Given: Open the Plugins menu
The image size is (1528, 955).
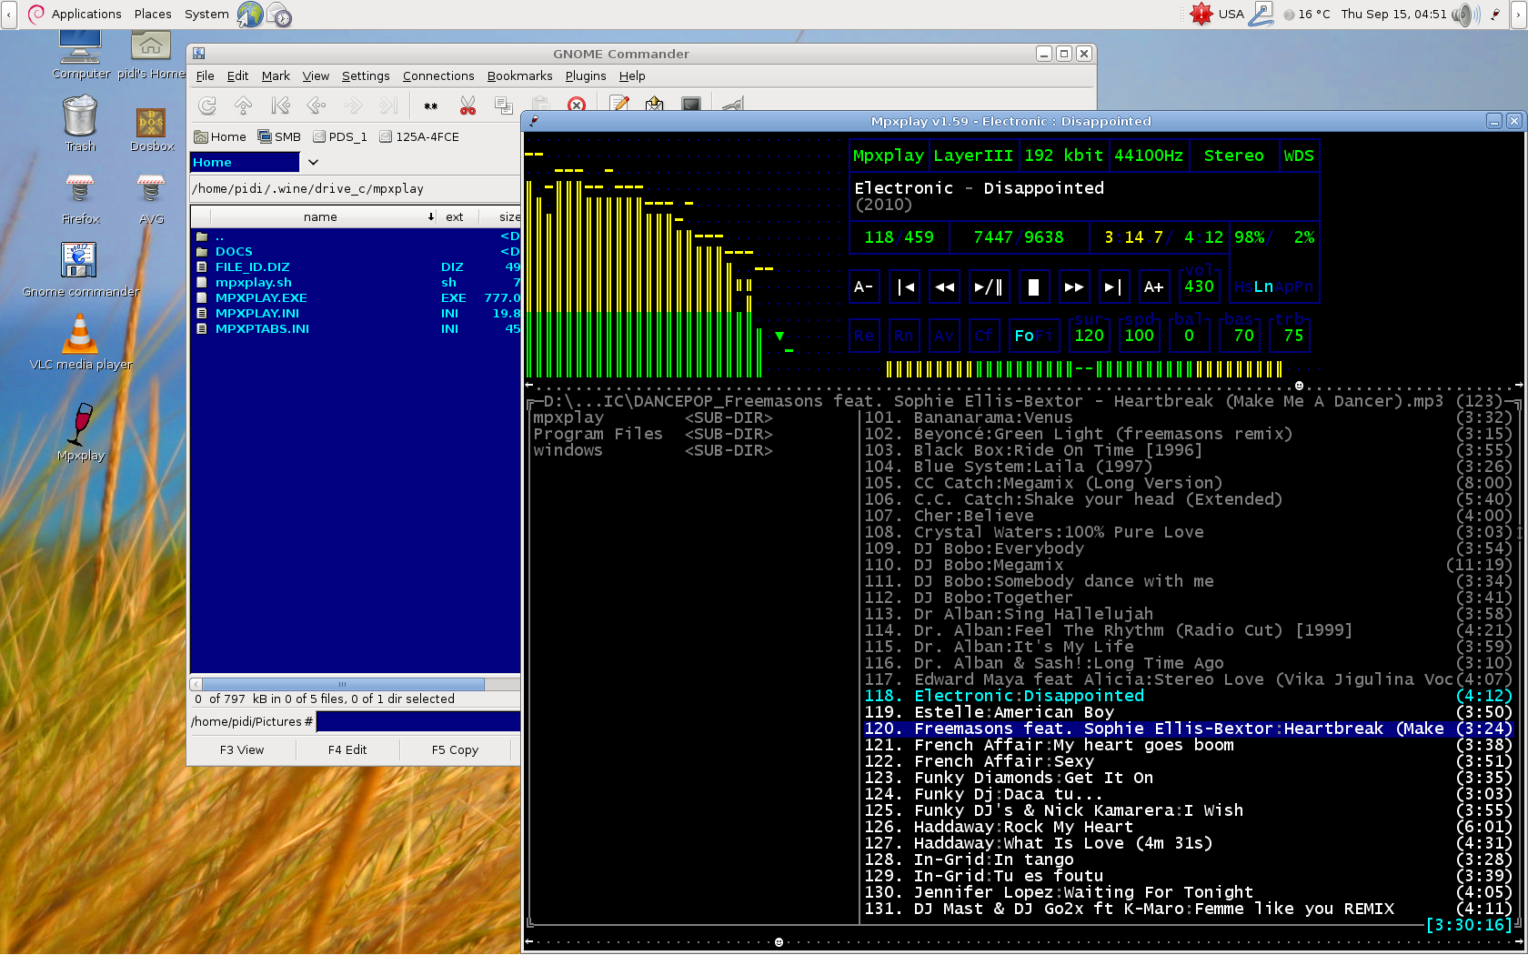Looking at the screenshot, I should [585, 75].
